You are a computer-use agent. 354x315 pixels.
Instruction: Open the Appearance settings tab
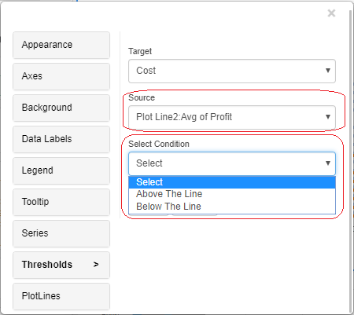61,45
